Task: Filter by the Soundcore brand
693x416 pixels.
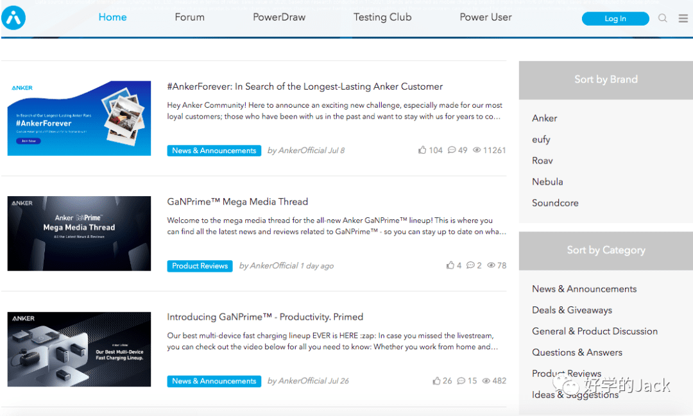Action: [x=555, y=203]
